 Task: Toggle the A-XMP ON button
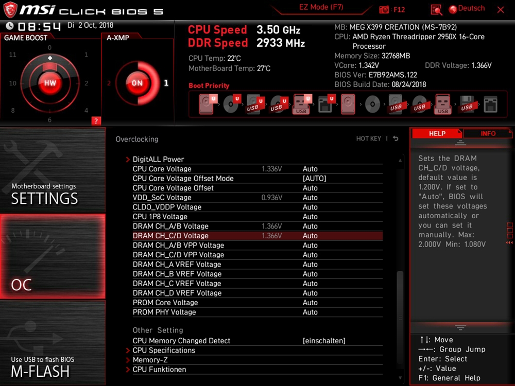138,83
